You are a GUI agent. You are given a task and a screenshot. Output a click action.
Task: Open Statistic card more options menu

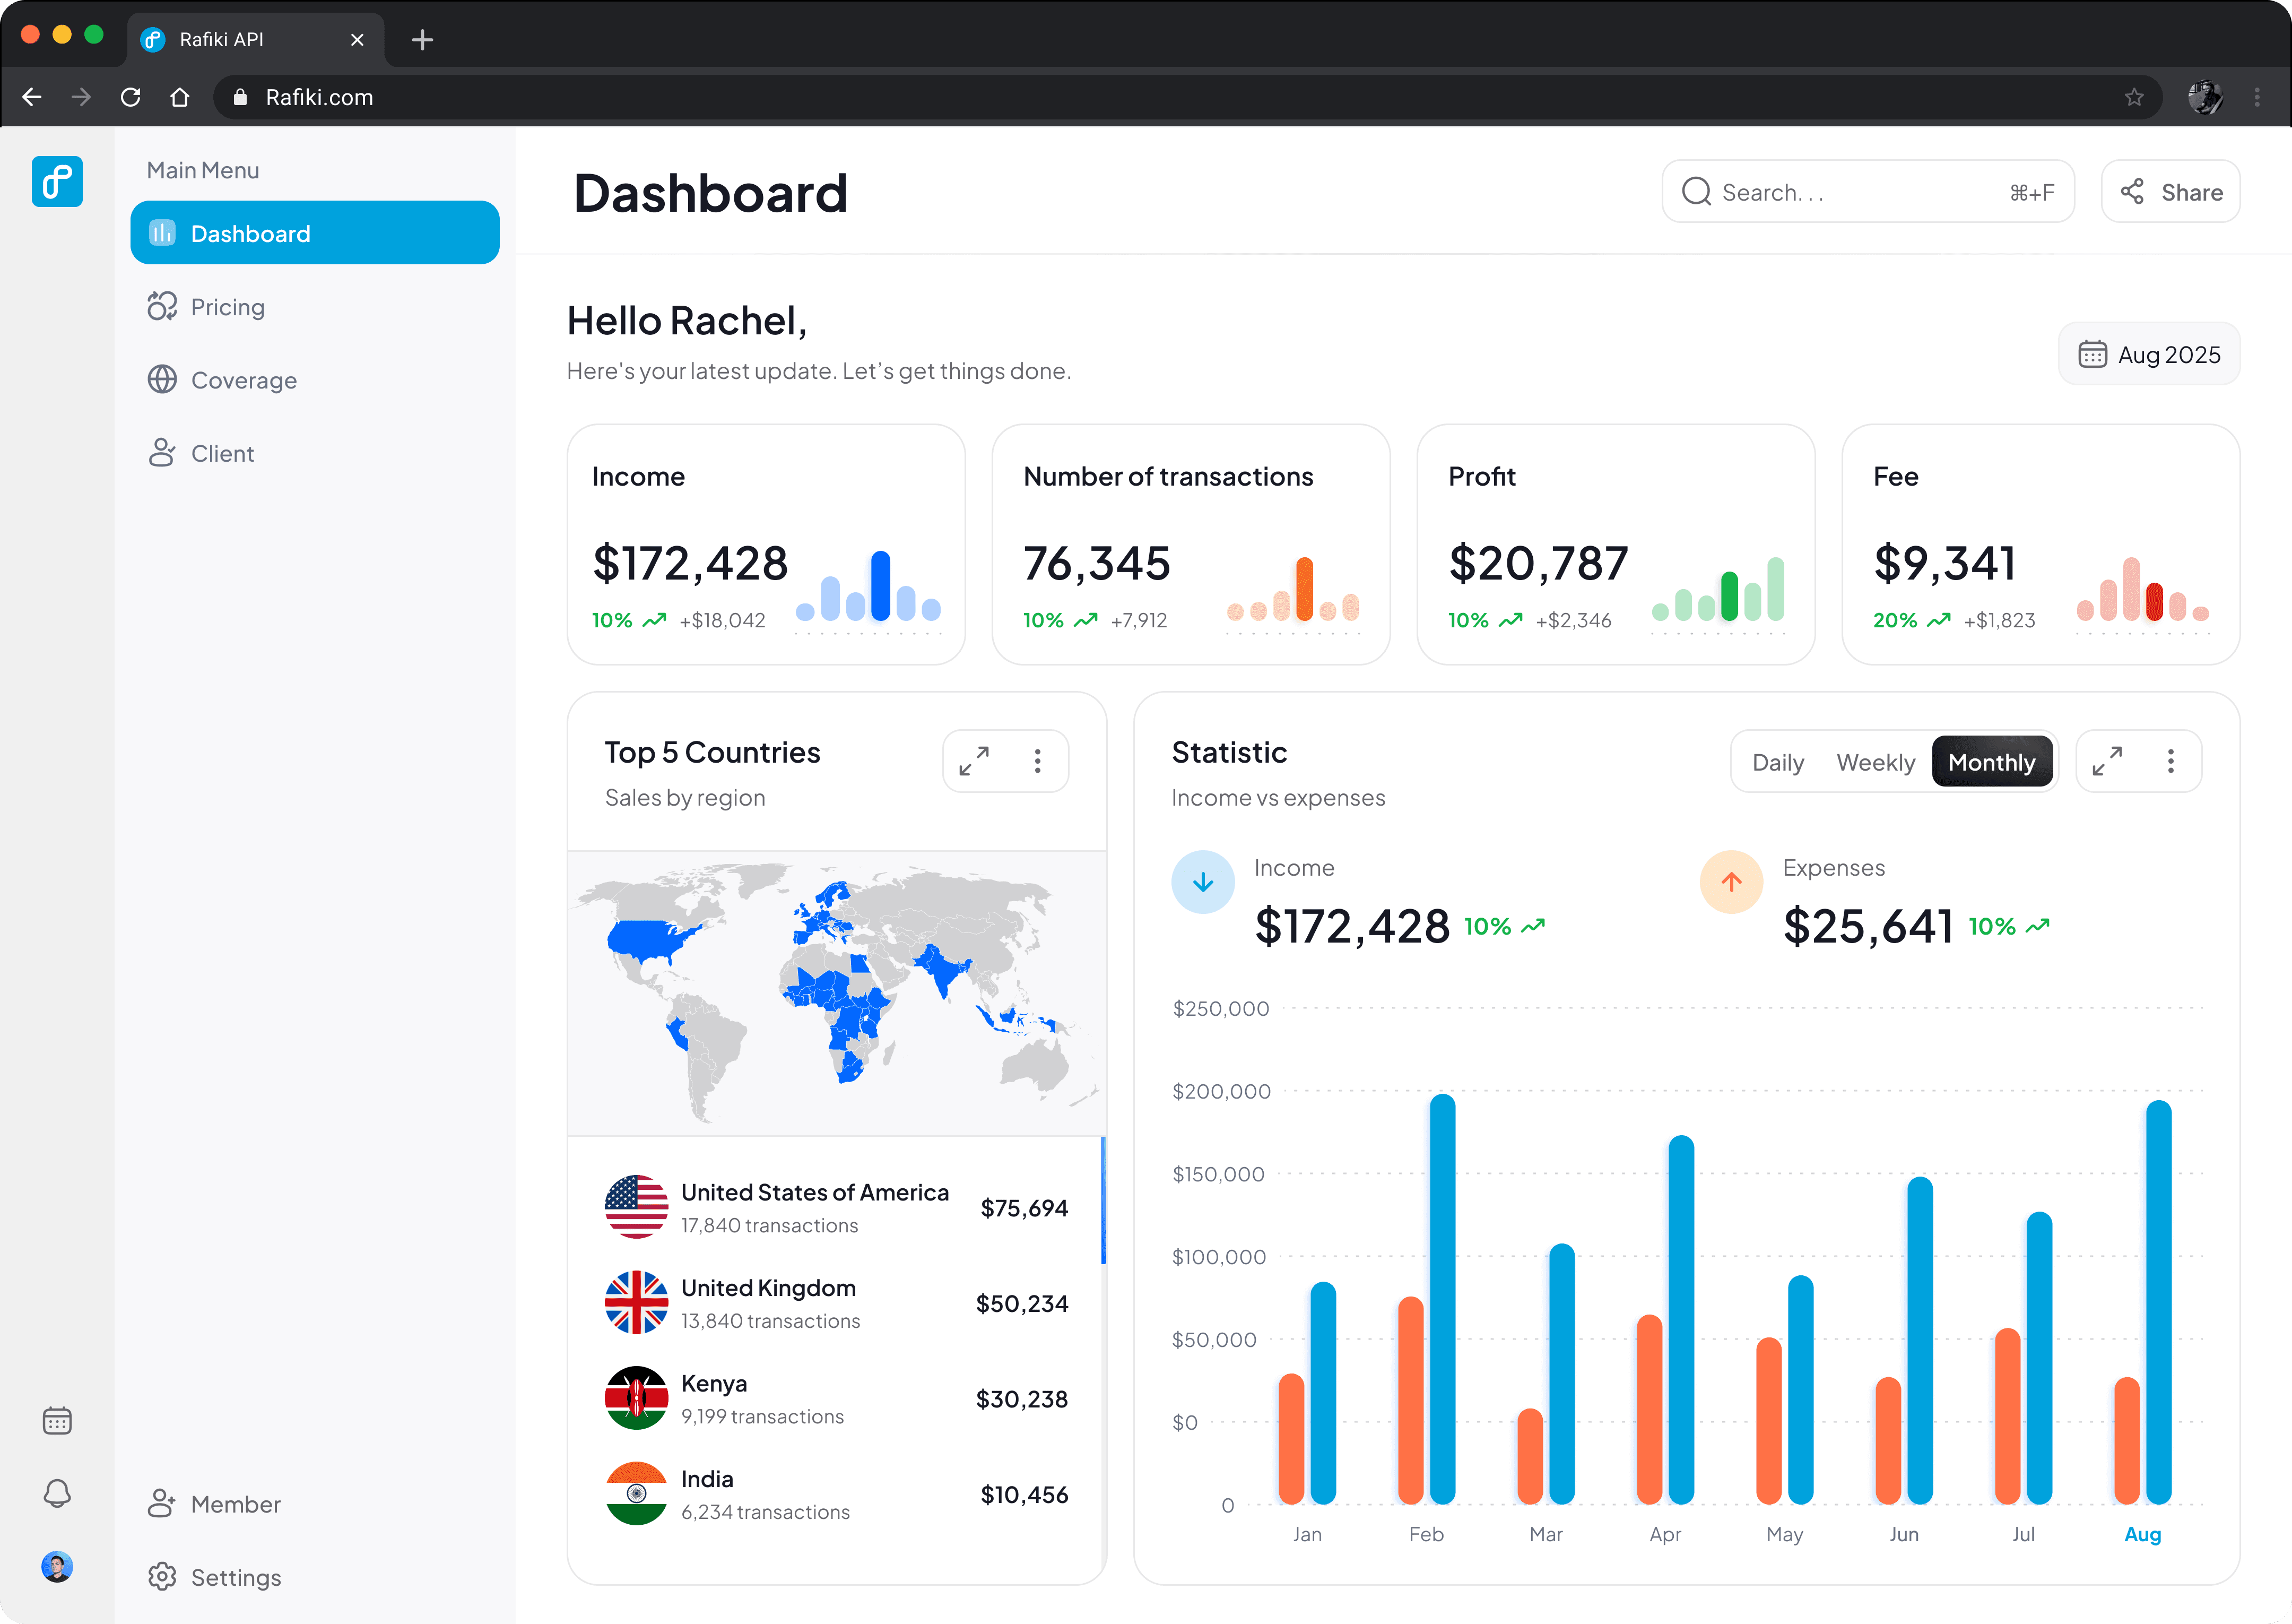click(x=2170, y=761)
